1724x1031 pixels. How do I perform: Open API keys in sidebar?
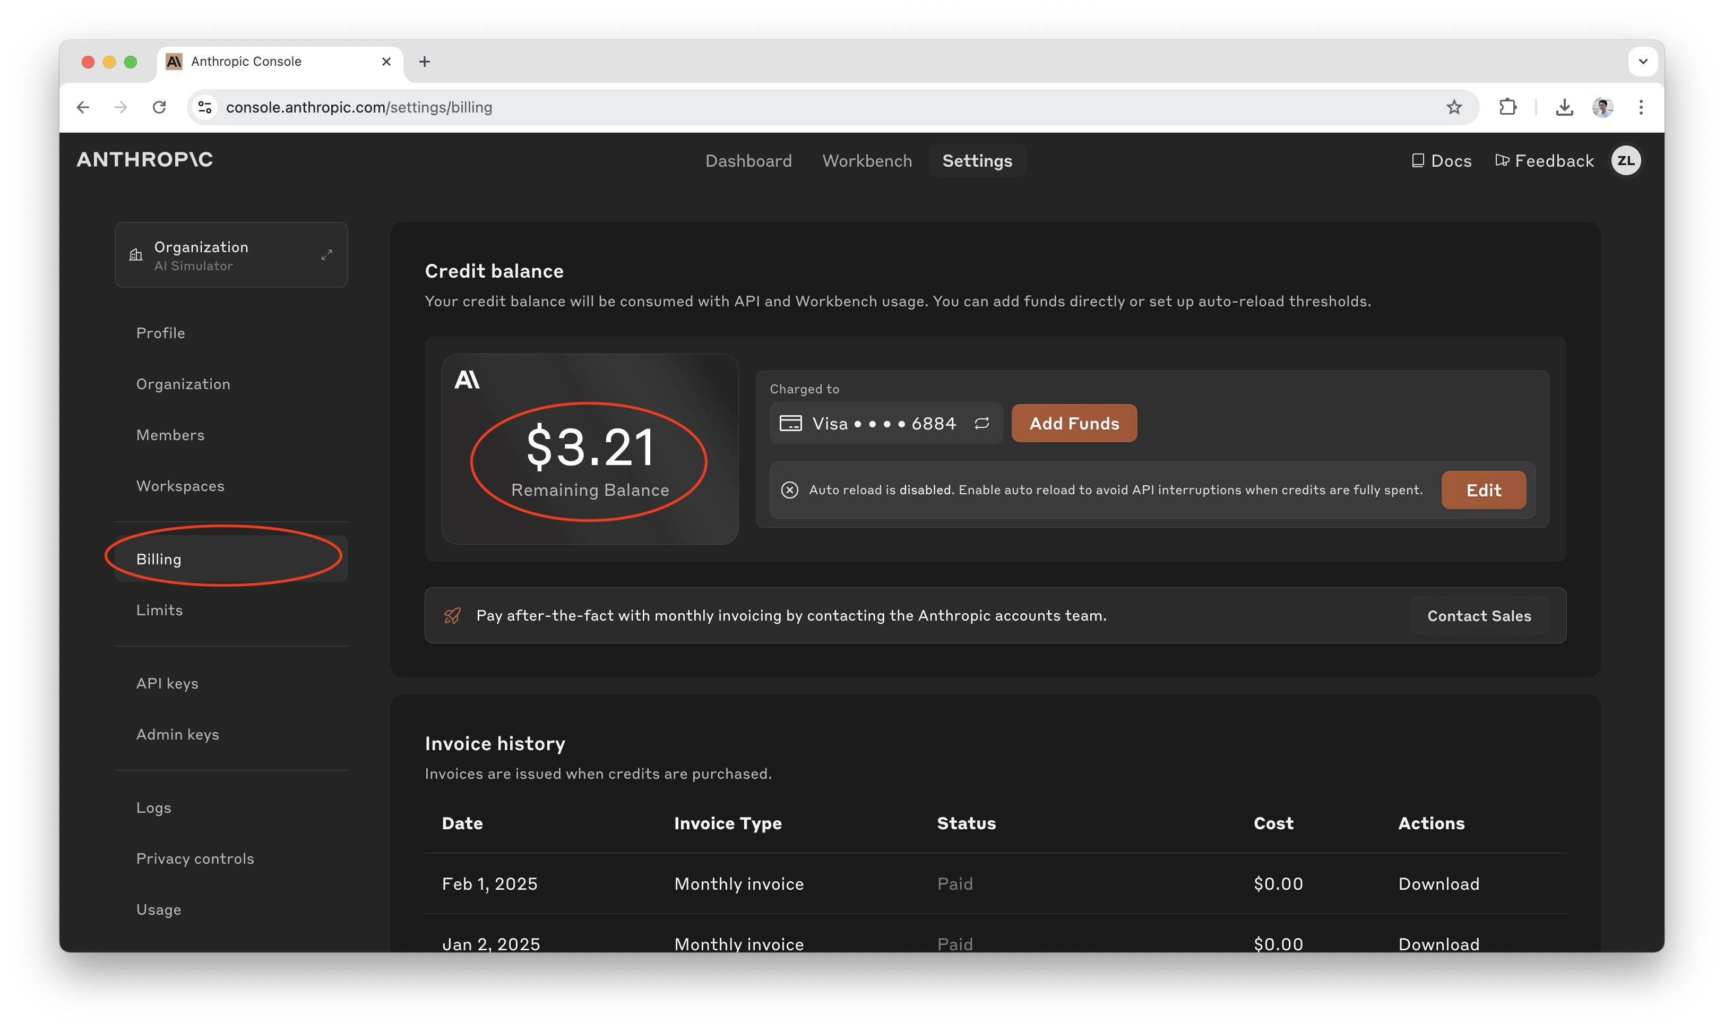(x=167, y=683)
